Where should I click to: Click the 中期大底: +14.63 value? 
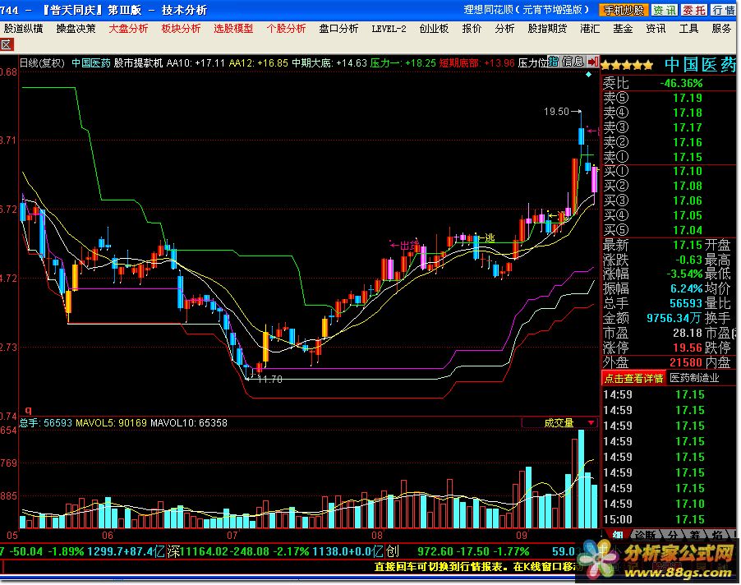point(329,62)
